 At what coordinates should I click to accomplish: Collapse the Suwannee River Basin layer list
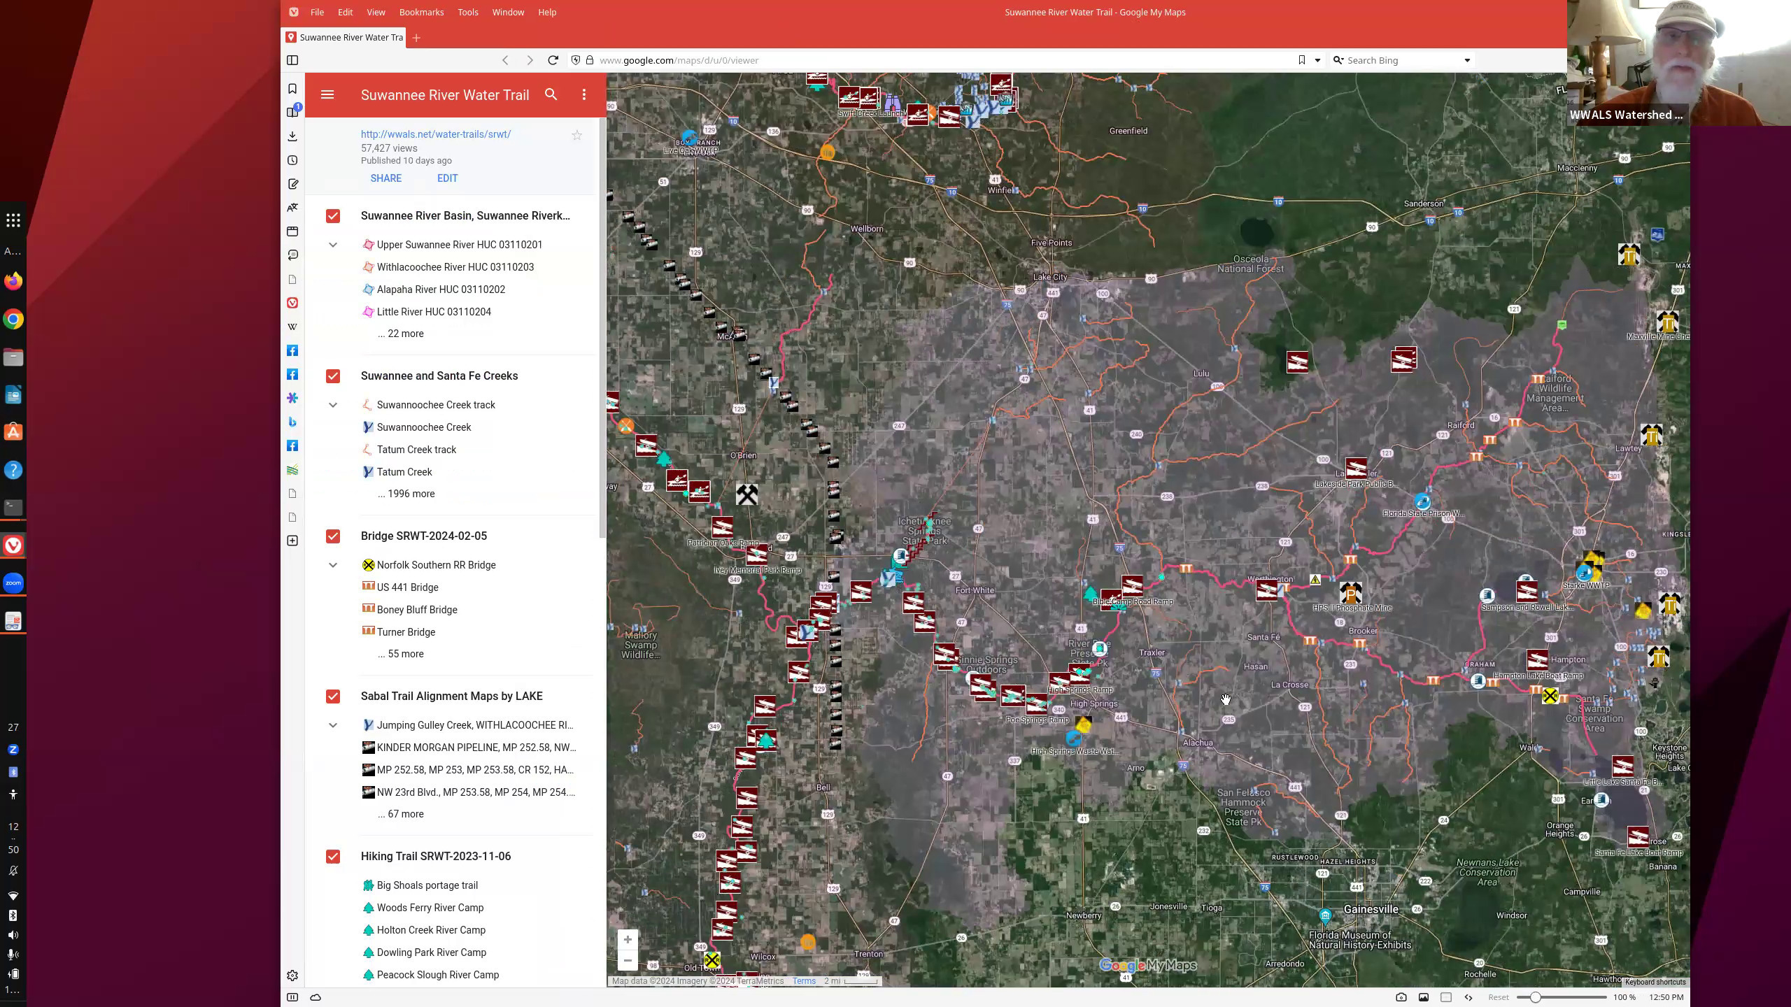pos(333,245)
